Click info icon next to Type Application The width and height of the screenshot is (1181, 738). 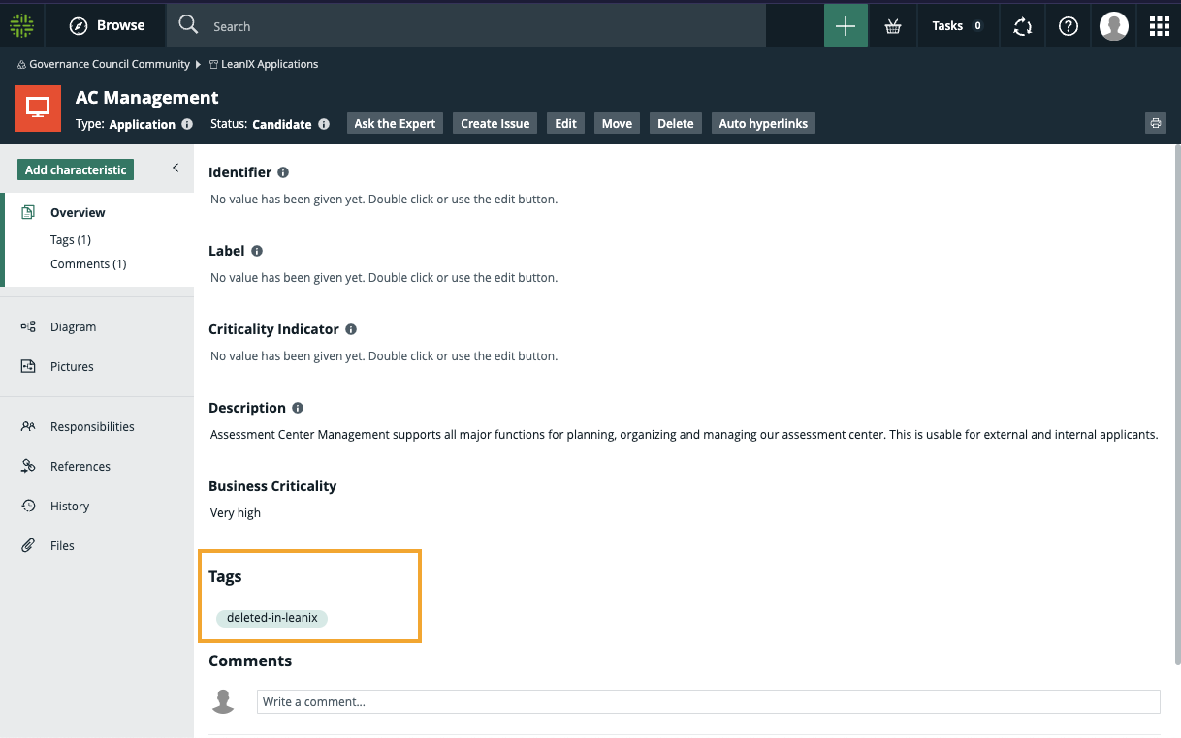point(187,124)
